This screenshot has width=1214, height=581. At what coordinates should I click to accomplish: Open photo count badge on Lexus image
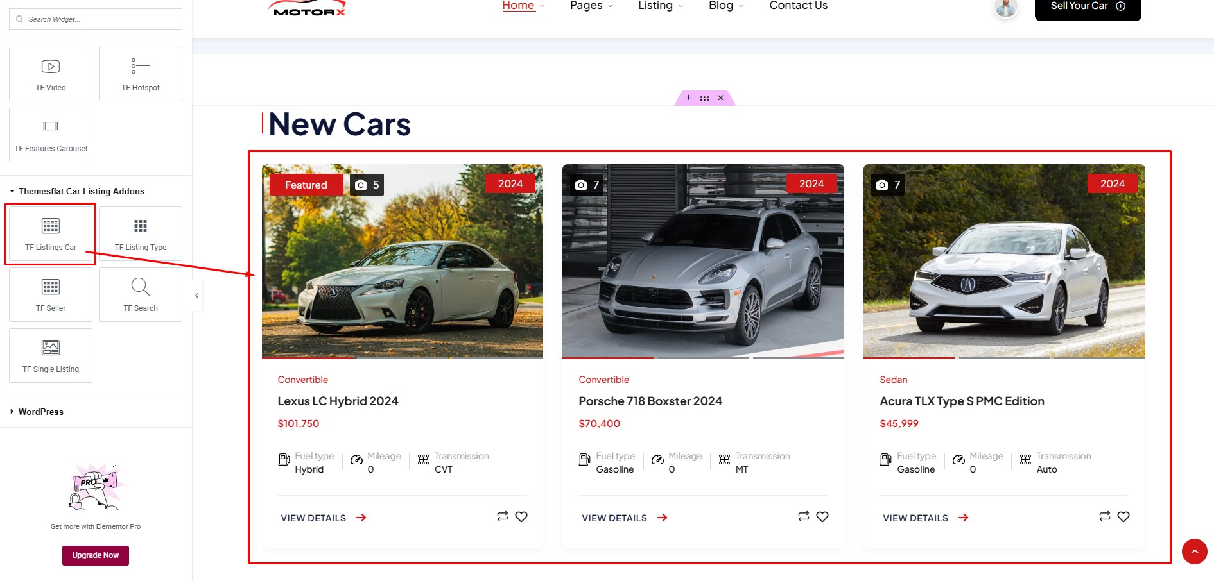coord(367,185)
